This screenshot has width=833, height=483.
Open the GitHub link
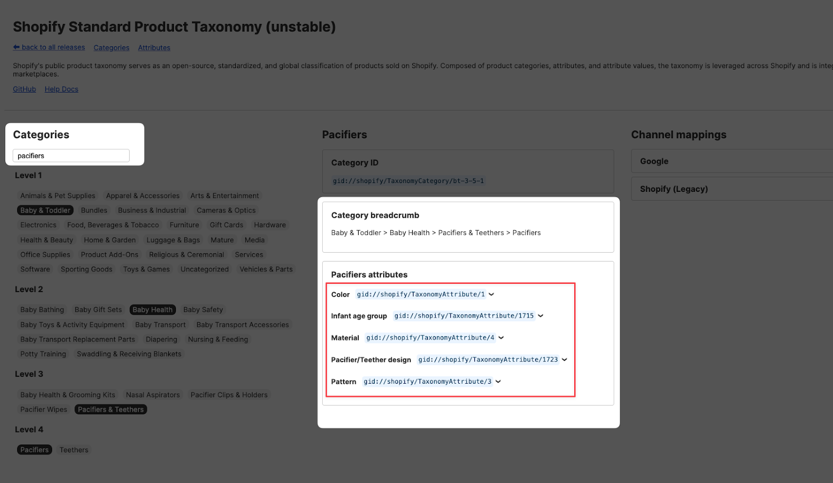pyautogui.click(x=24, y=89)
